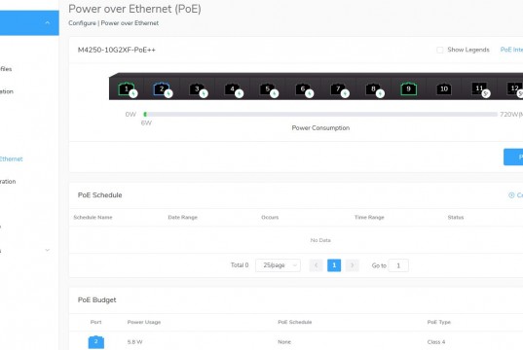Click the power consumption progress bar

click(320, 114)
